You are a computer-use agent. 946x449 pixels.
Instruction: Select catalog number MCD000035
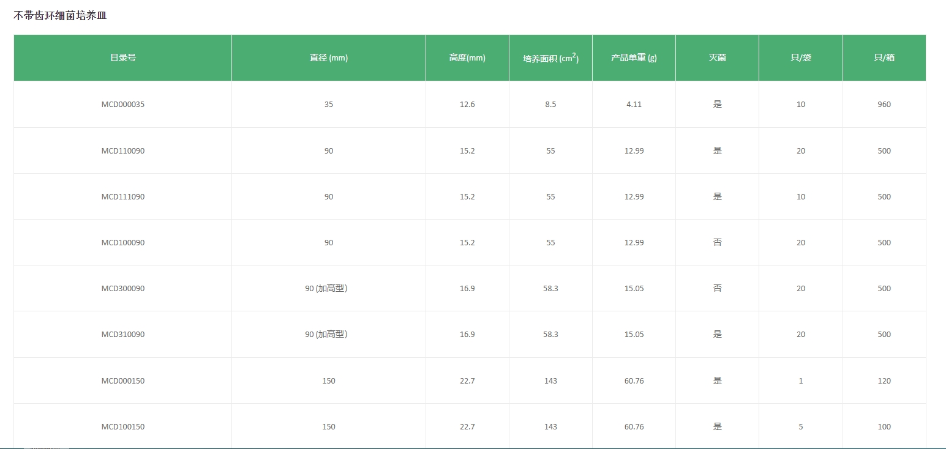pos(122,105)
